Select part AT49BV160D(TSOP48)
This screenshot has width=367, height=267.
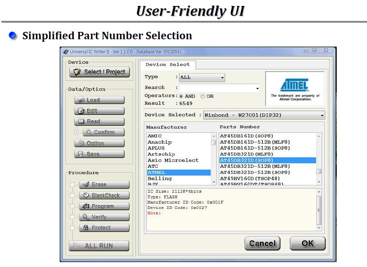point(268,178)
